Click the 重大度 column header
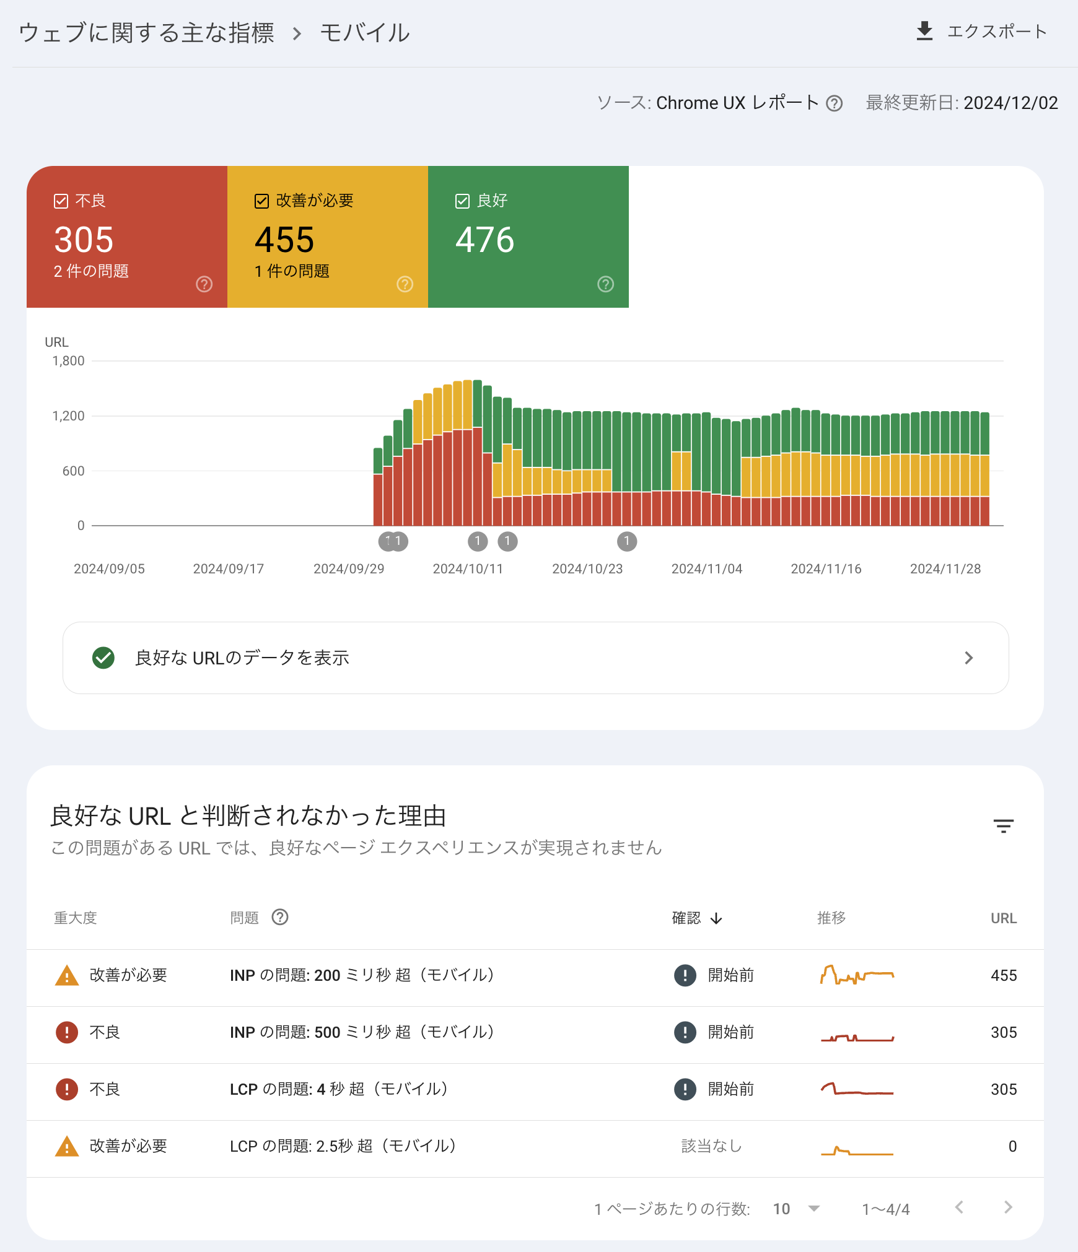This screenshot has width=1078, height=1252. coord(76,918)
